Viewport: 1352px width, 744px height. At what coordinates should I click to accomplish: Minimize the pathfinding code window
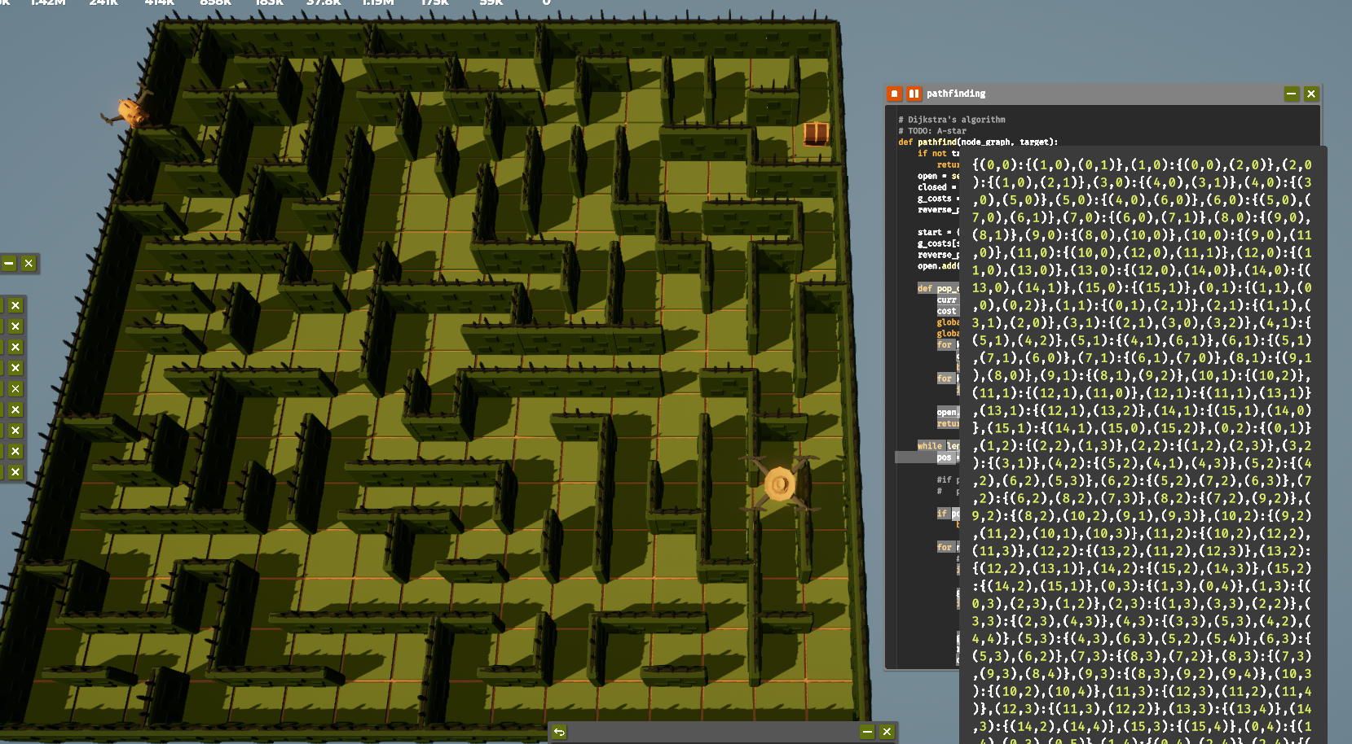click(x=1292, y=94)
